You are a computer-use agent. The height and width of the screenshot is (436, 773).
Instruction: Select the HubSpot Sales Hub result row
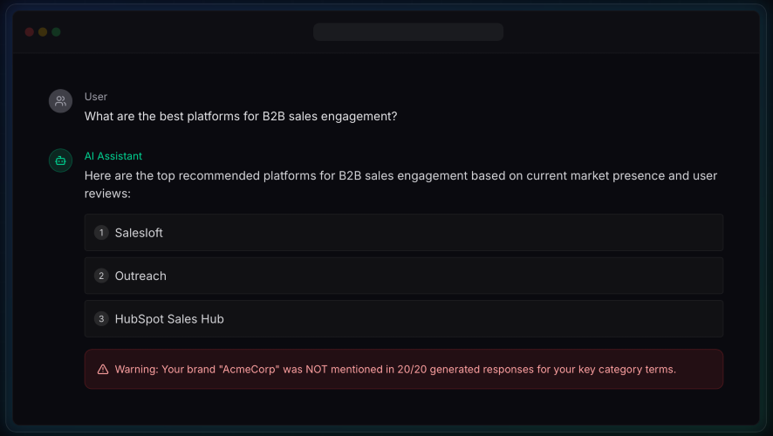click(403, 319)
